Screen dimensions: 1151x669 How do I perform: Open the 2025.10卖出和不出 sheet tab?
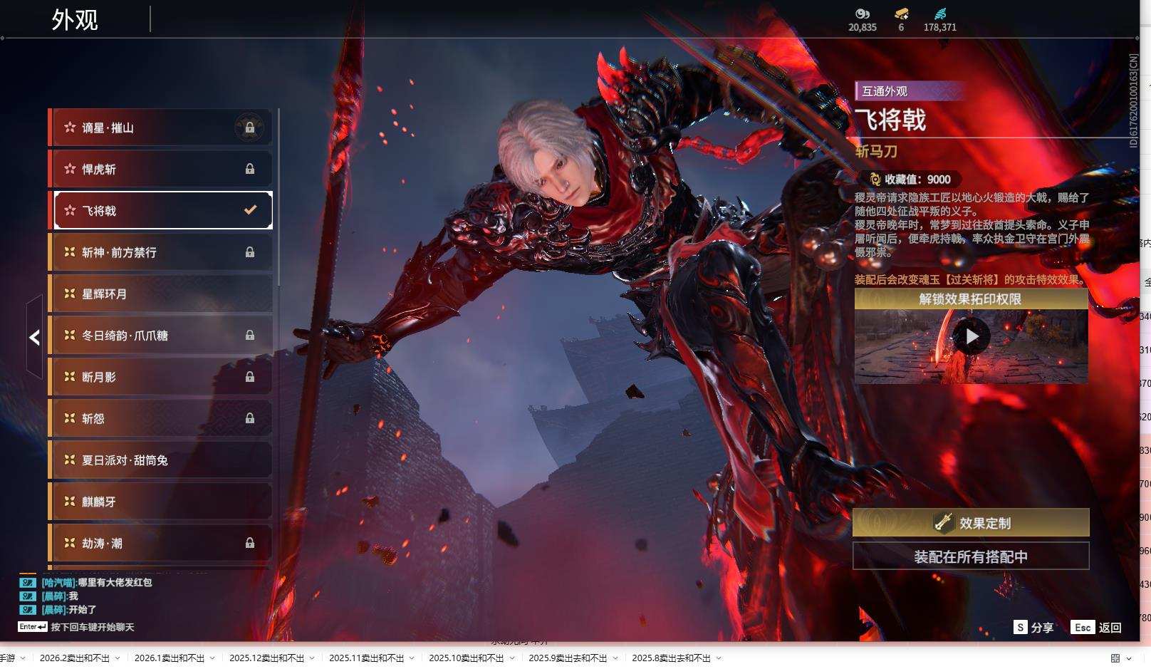[466, 658]
